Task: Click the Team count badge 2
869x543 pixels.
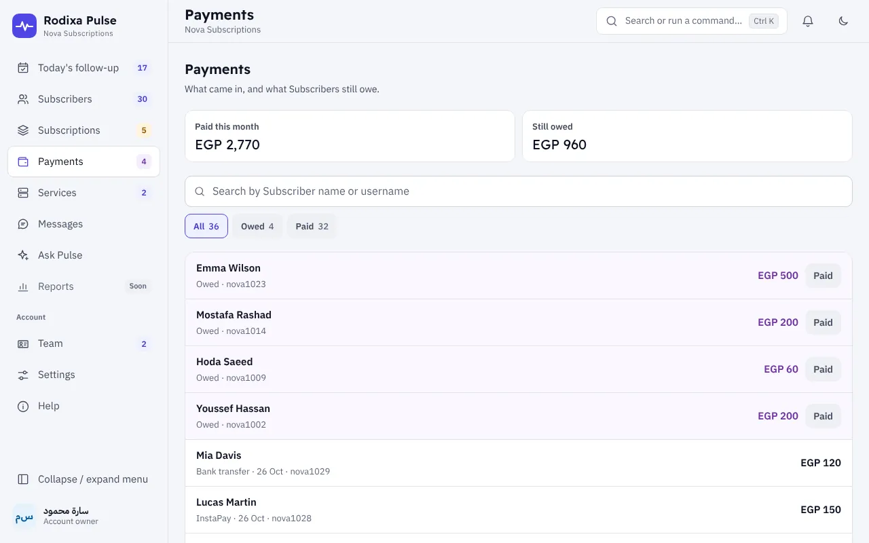Action: tap(144, 343)
